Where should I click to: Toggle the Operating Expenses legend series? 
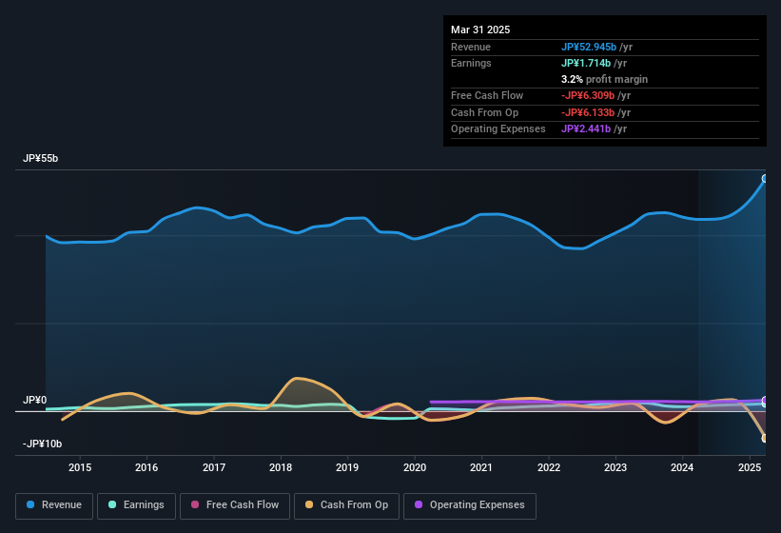point(470,505)
